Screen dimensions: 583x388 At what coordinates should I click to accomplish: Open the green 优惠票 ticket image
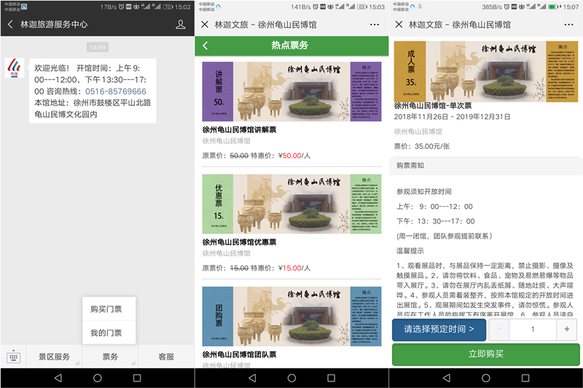coord(292,204)
